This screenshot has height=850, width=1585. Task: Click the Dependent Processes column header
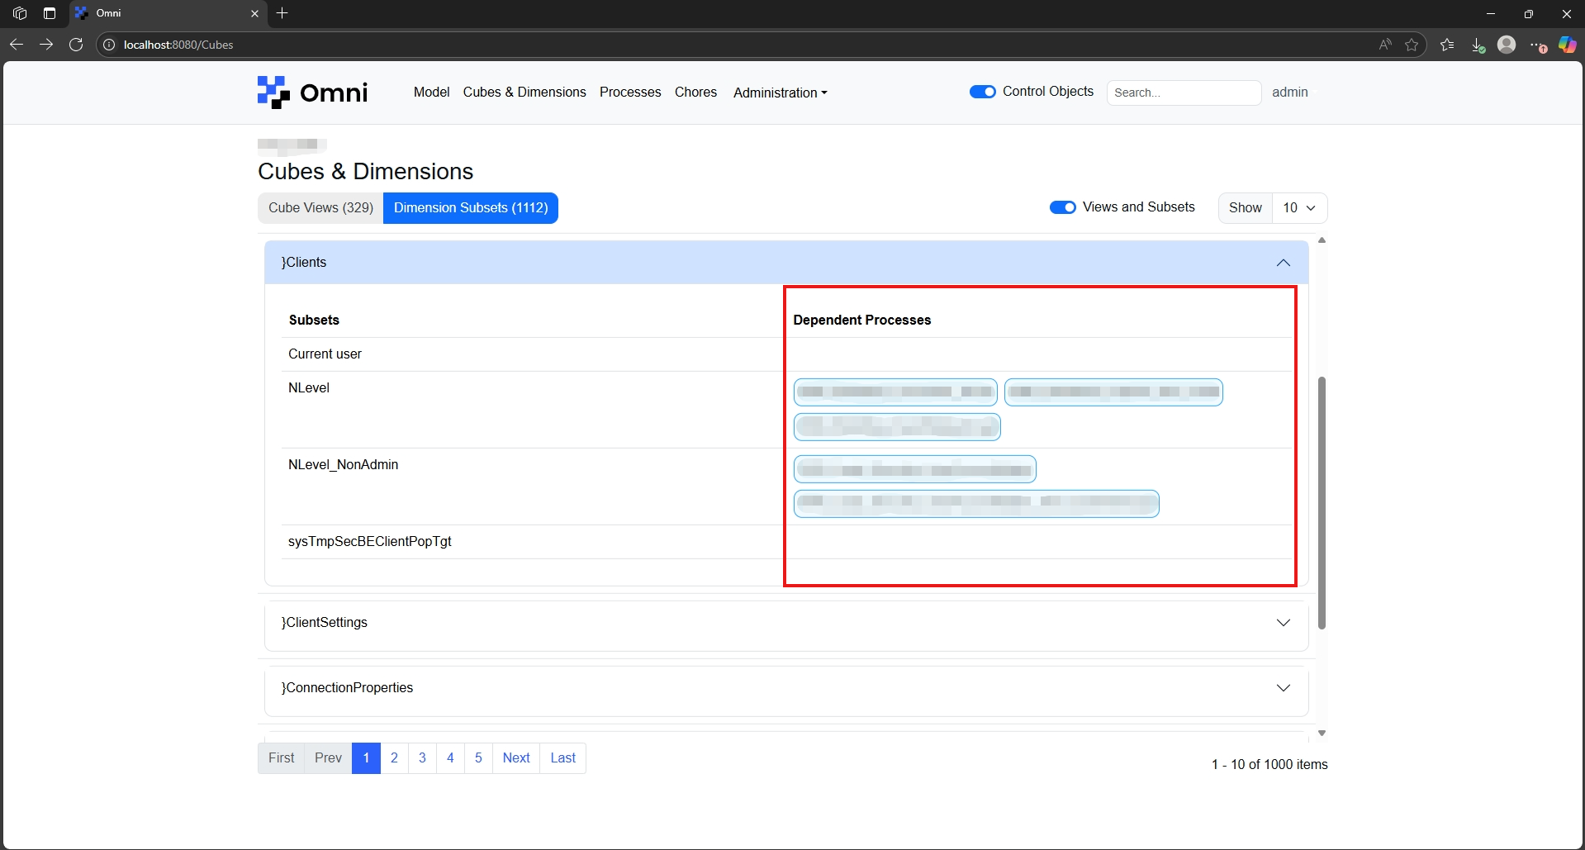tap(861, 321)
